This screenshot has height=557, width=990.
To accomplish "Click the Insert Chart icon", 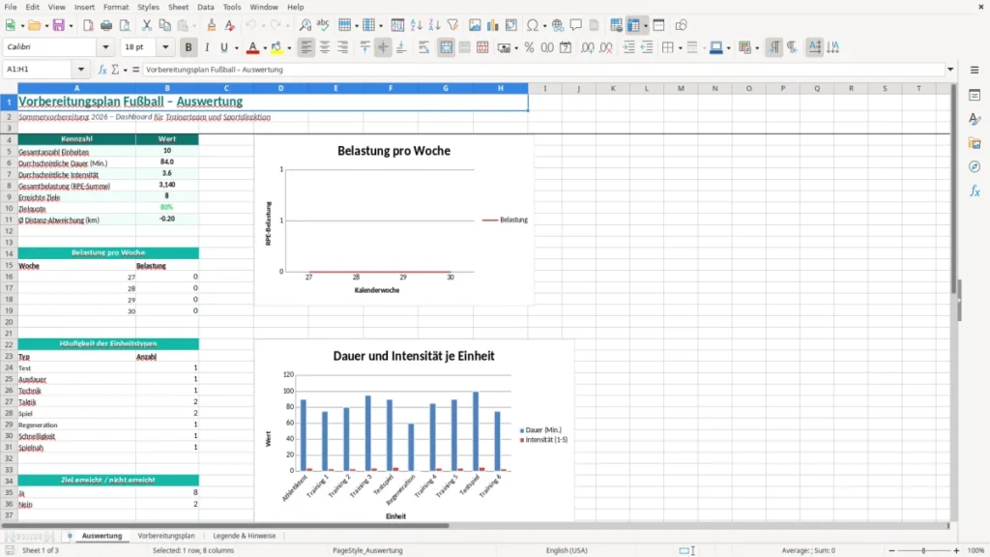I will (x=493, y=25).
